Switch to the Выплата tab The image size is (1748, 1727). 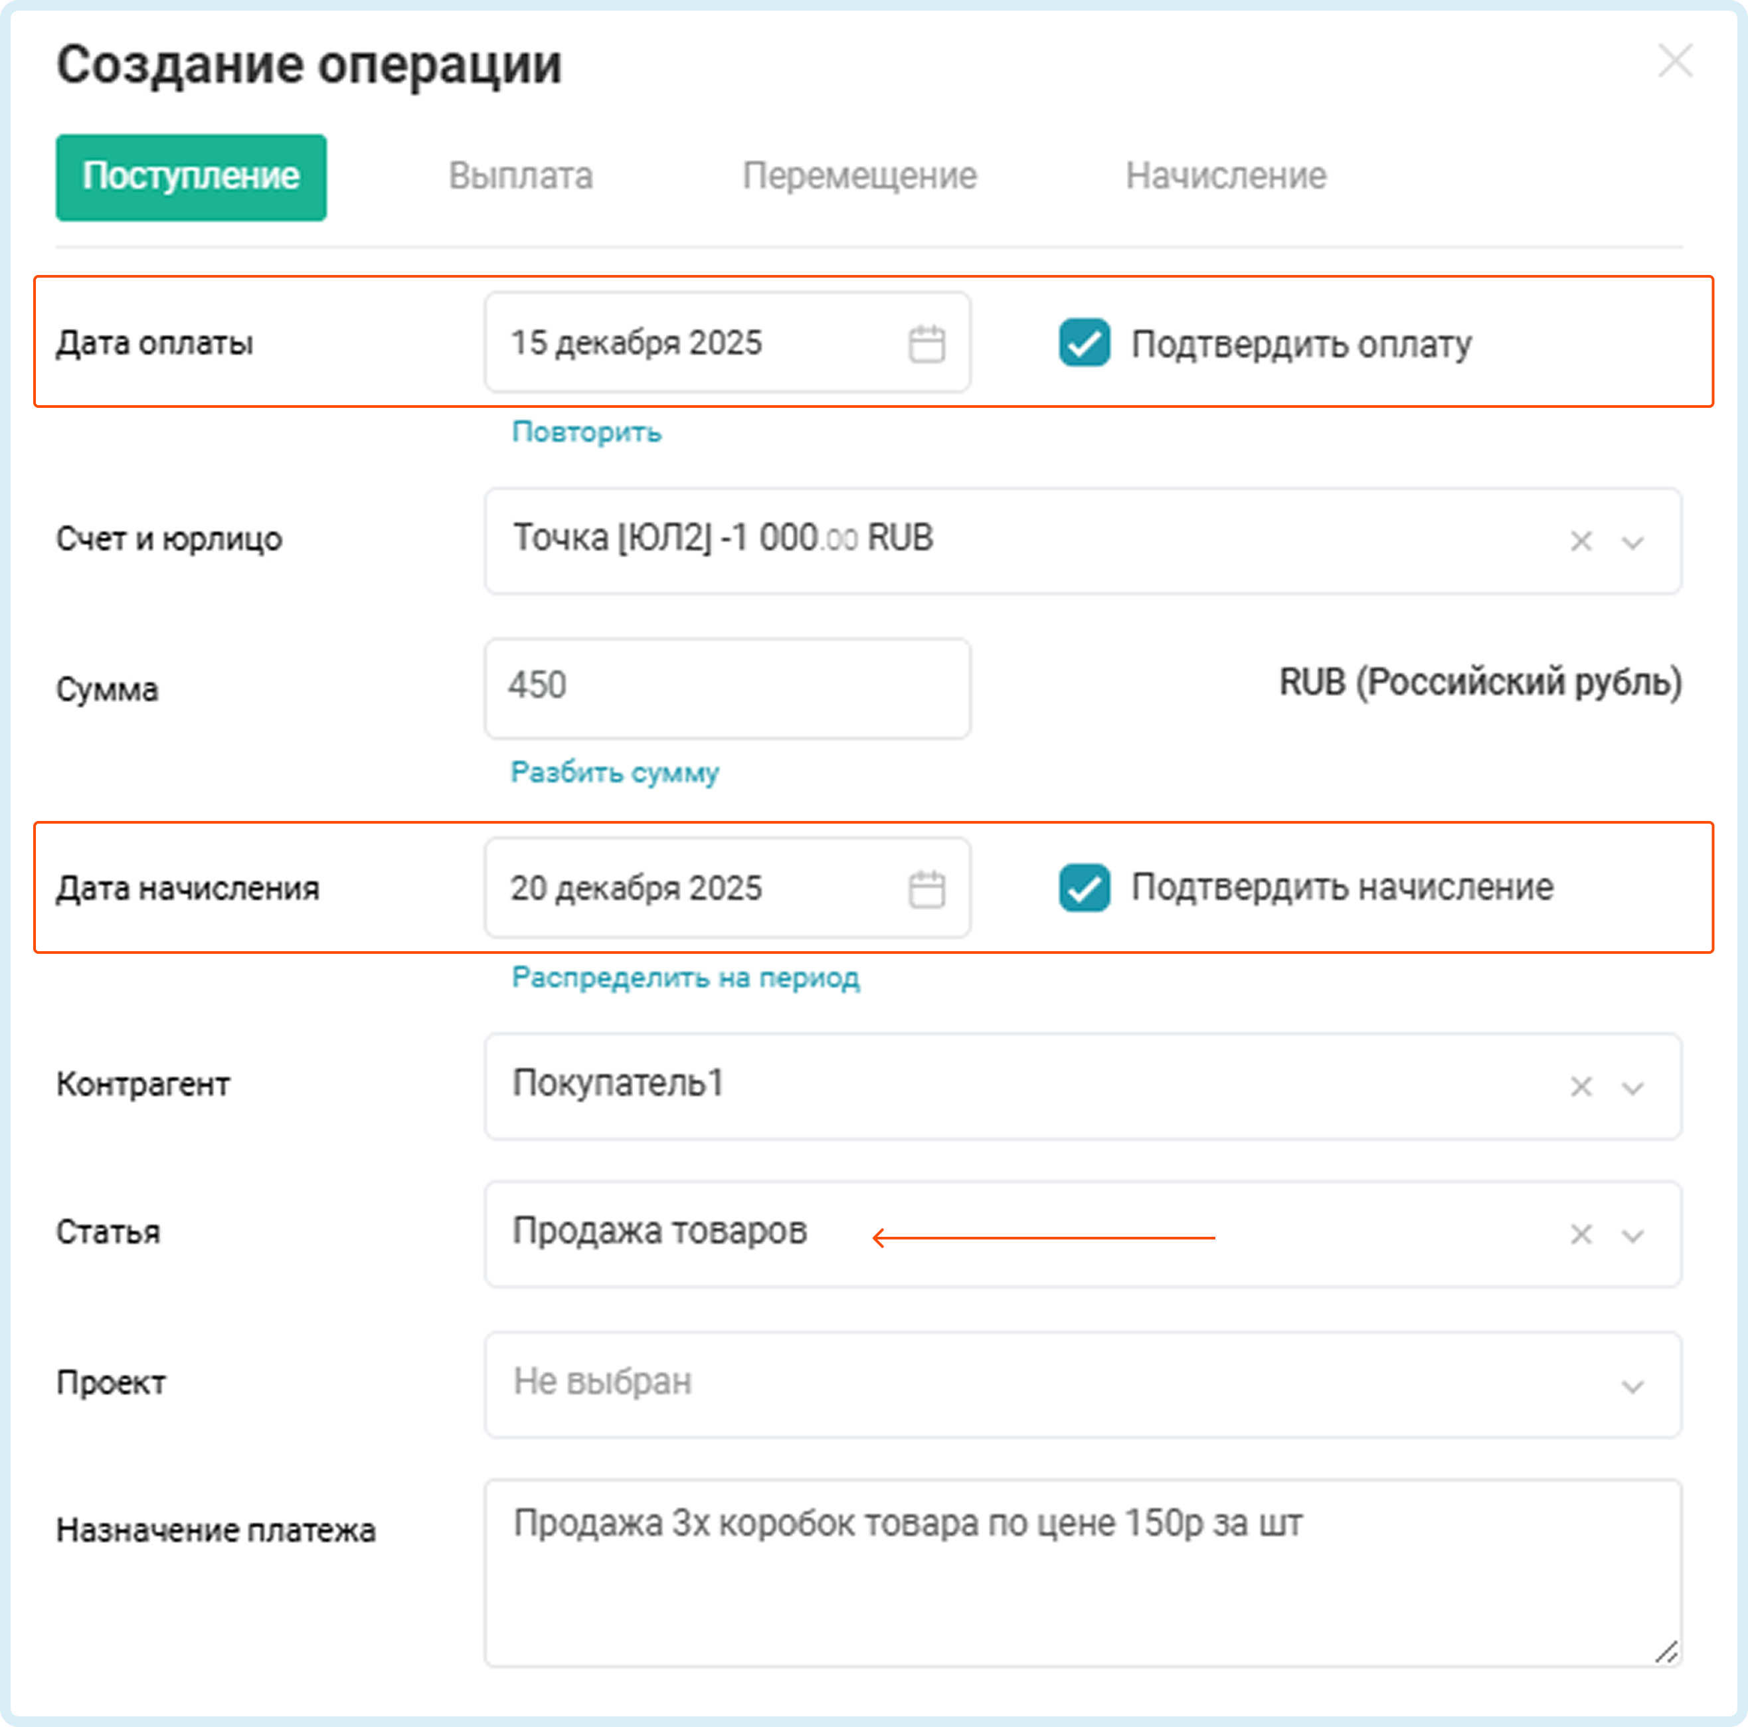click(x=520, y=175)
